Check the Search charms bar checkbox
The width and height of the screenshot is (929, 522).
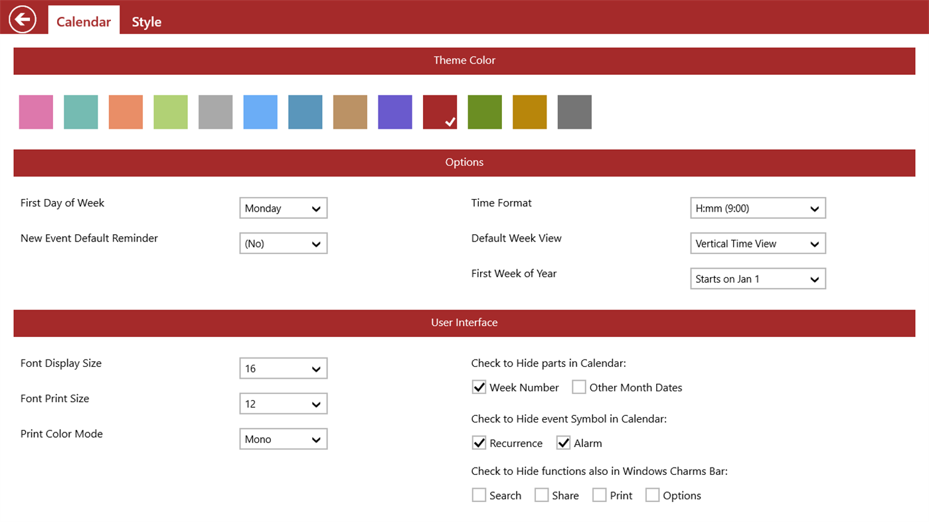pos(479,495)
